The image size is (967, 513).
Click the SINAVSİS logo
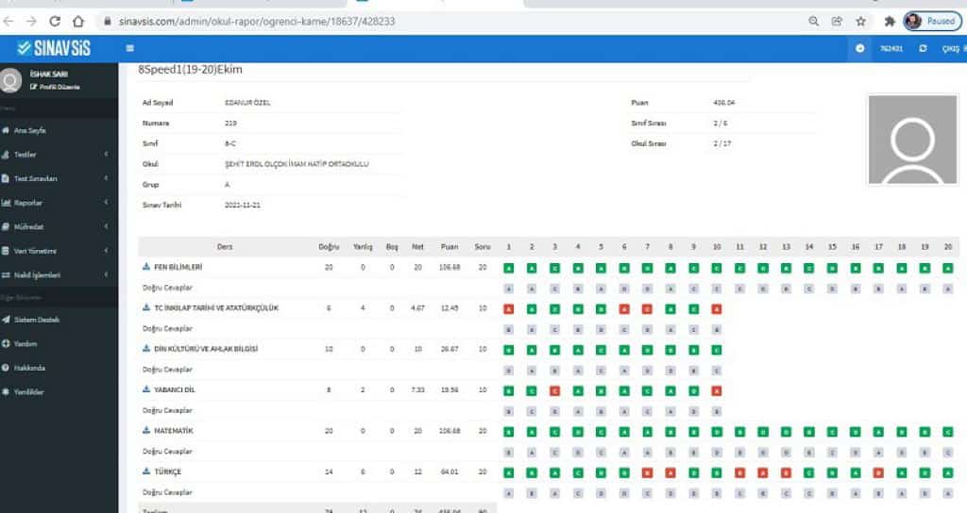coord(55,48)
